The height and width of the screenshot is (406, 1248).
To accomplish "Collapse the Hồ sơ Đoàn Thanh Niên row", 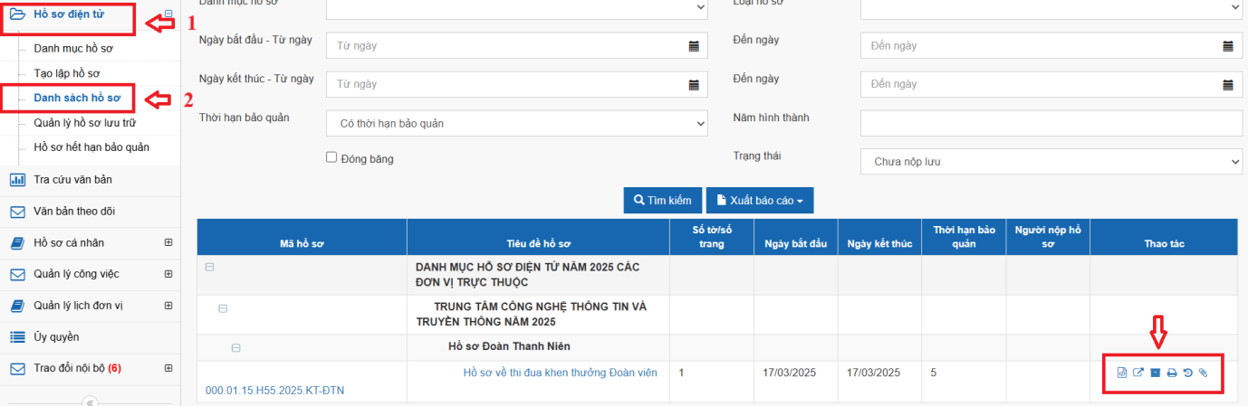I will [235, 347].
